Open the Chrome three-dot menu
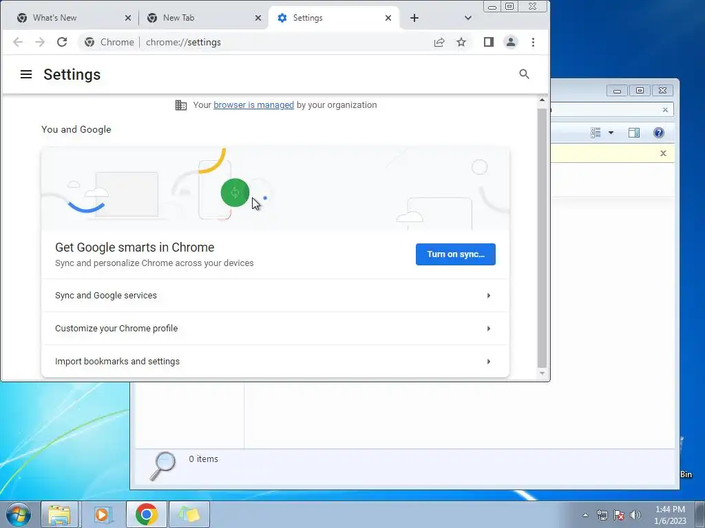Viewport: 705px width, 528px height. tap(534, 42)
